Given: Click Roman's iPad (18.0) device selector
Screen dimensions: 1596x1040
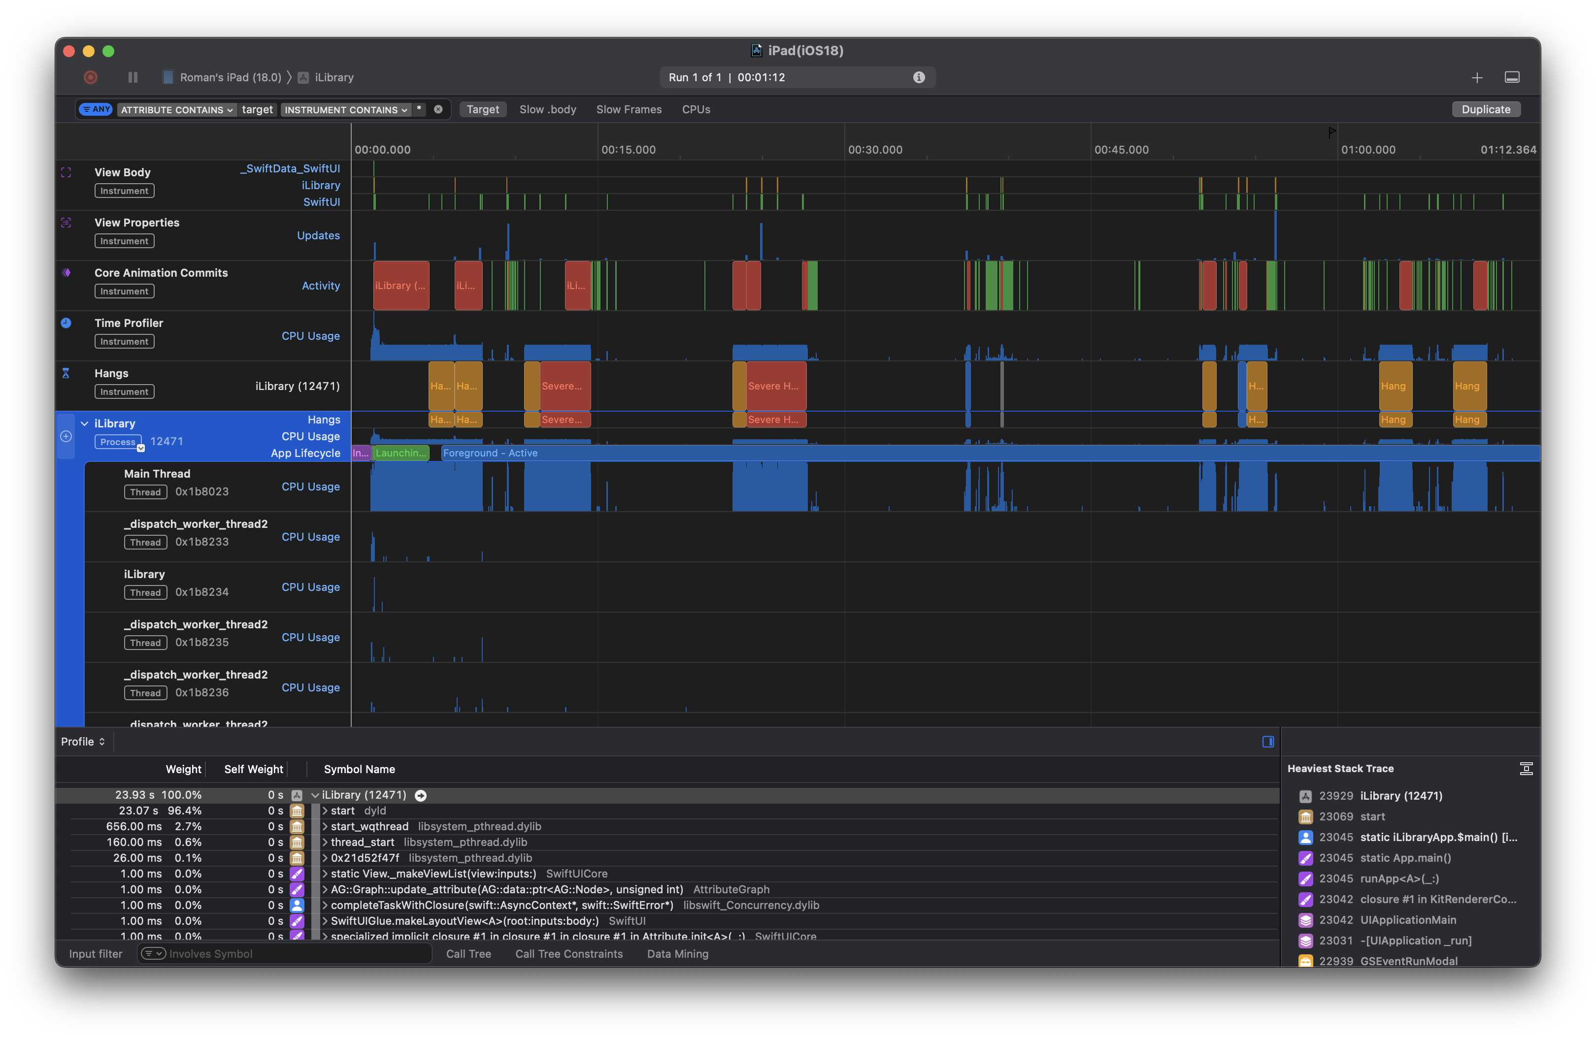Looking at the screenshot, I should [223, 78].
